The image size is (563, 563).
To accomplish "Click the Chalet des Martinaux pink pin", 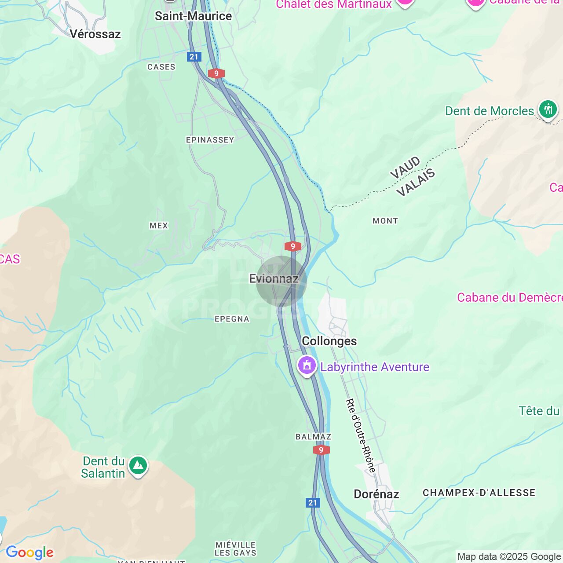I will pos(405,3).
